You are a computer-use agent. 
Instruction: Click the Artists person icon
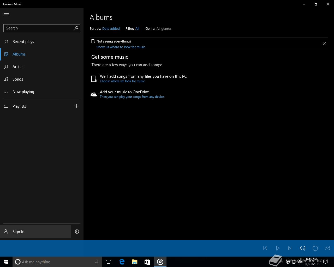coord(6,67)
